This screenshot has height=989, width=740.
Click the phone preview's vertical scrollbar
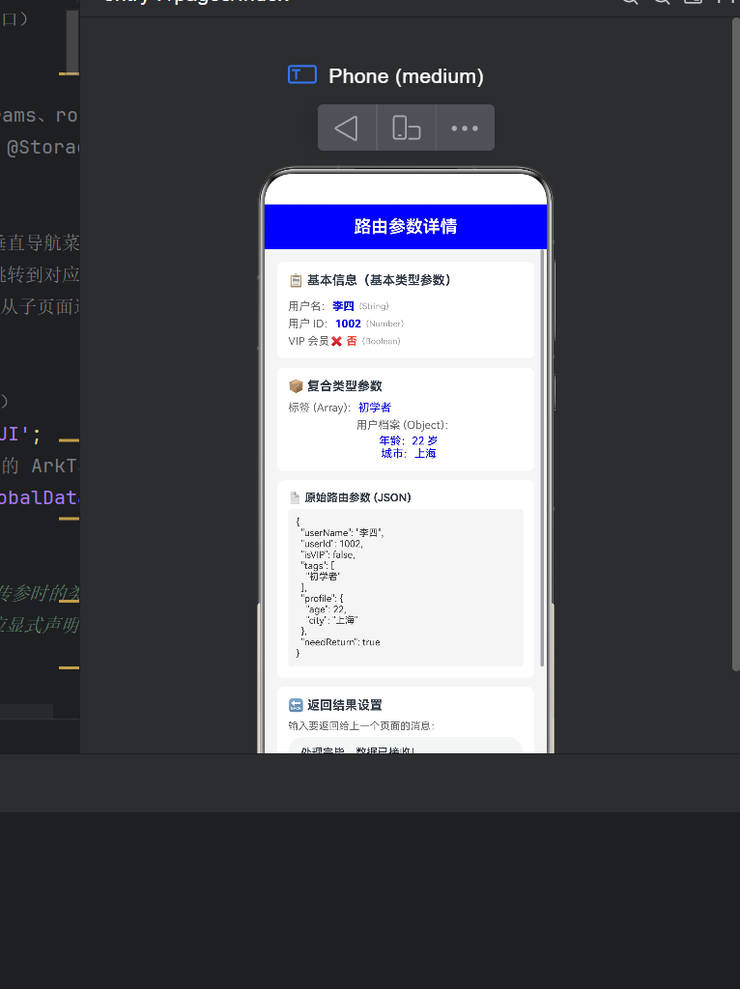[x=543, y=458]
